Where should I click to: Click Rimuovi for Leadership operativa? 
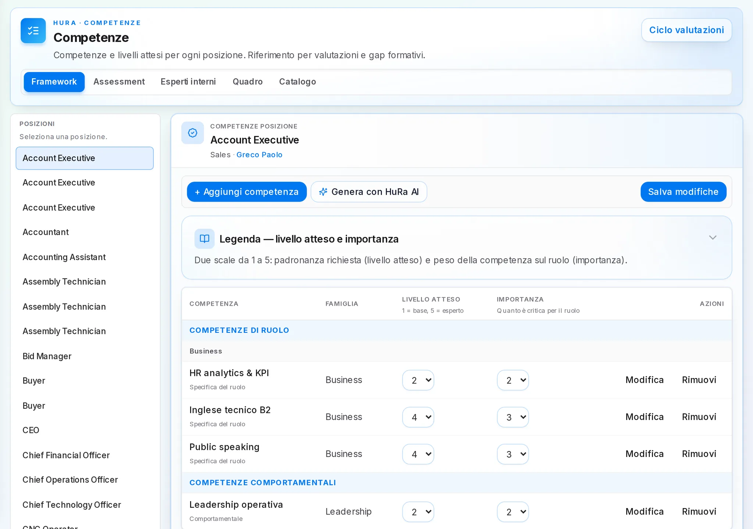(x=699, y=512)
